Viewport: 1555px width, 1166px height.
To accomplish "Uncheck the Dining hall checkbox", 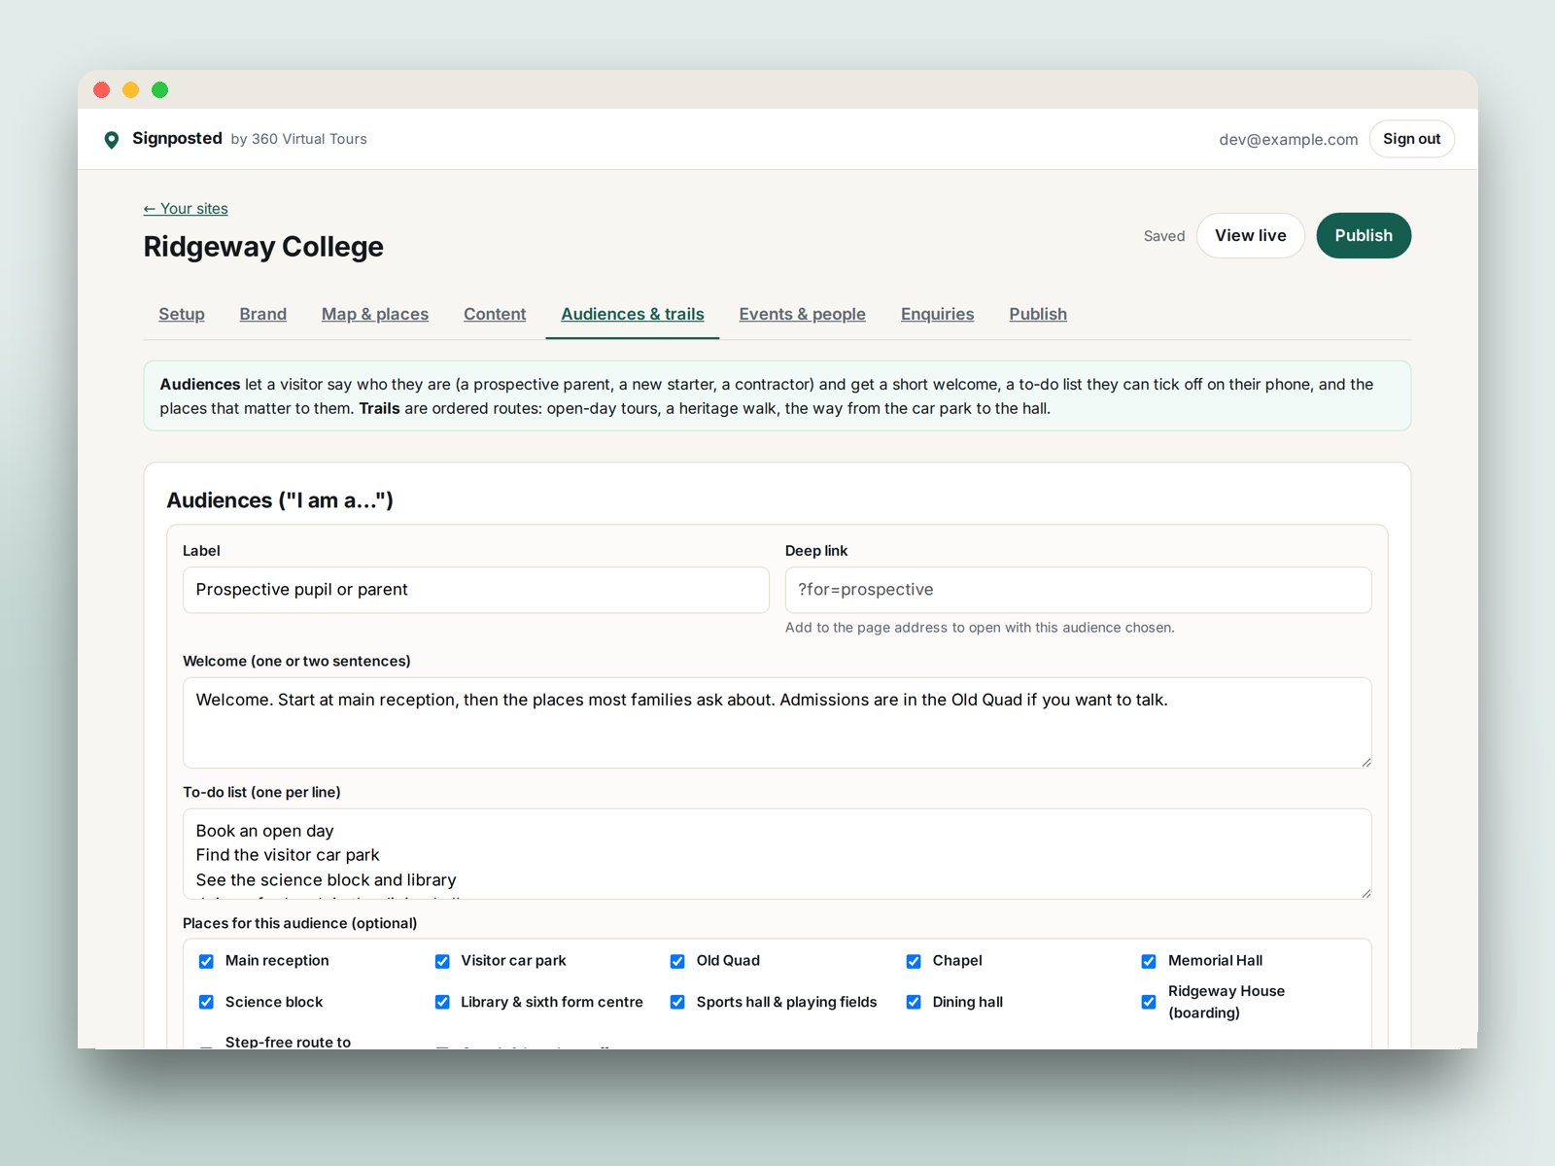I will [x=914, y=1002].
